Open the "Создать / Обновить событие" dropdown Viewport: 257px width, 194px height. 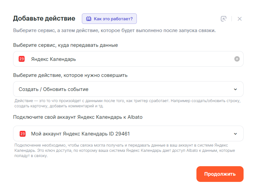pyautogui.click(x=128, y=89)
